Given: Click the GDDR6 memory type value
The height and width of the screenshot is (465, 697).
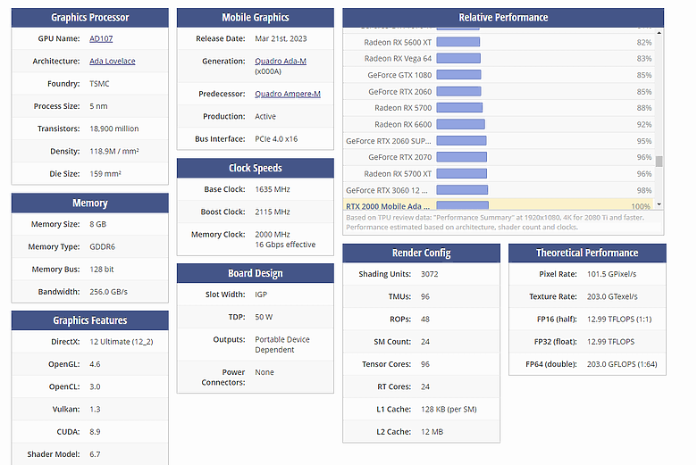Looking at the screenshot, I should [102, 247].
